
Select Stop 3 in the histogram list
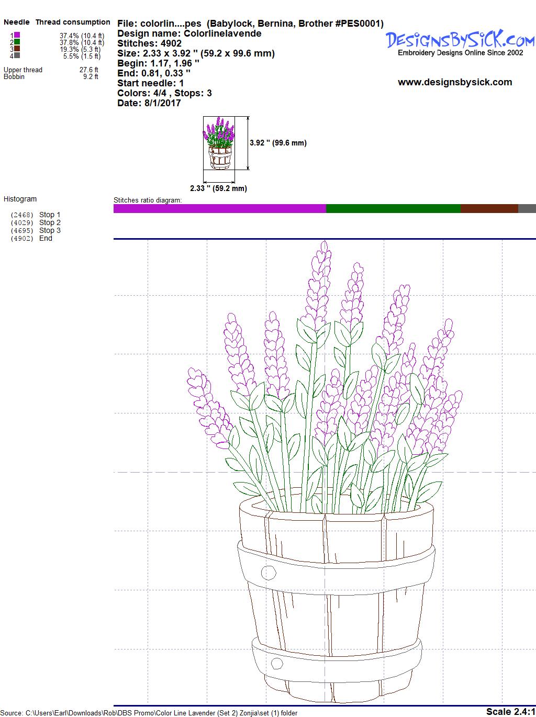50,230
